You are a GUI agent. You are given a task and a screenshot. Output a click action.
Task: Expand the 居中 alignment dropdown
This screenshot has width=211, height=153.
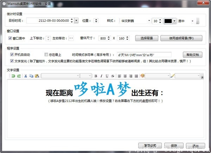192,21
